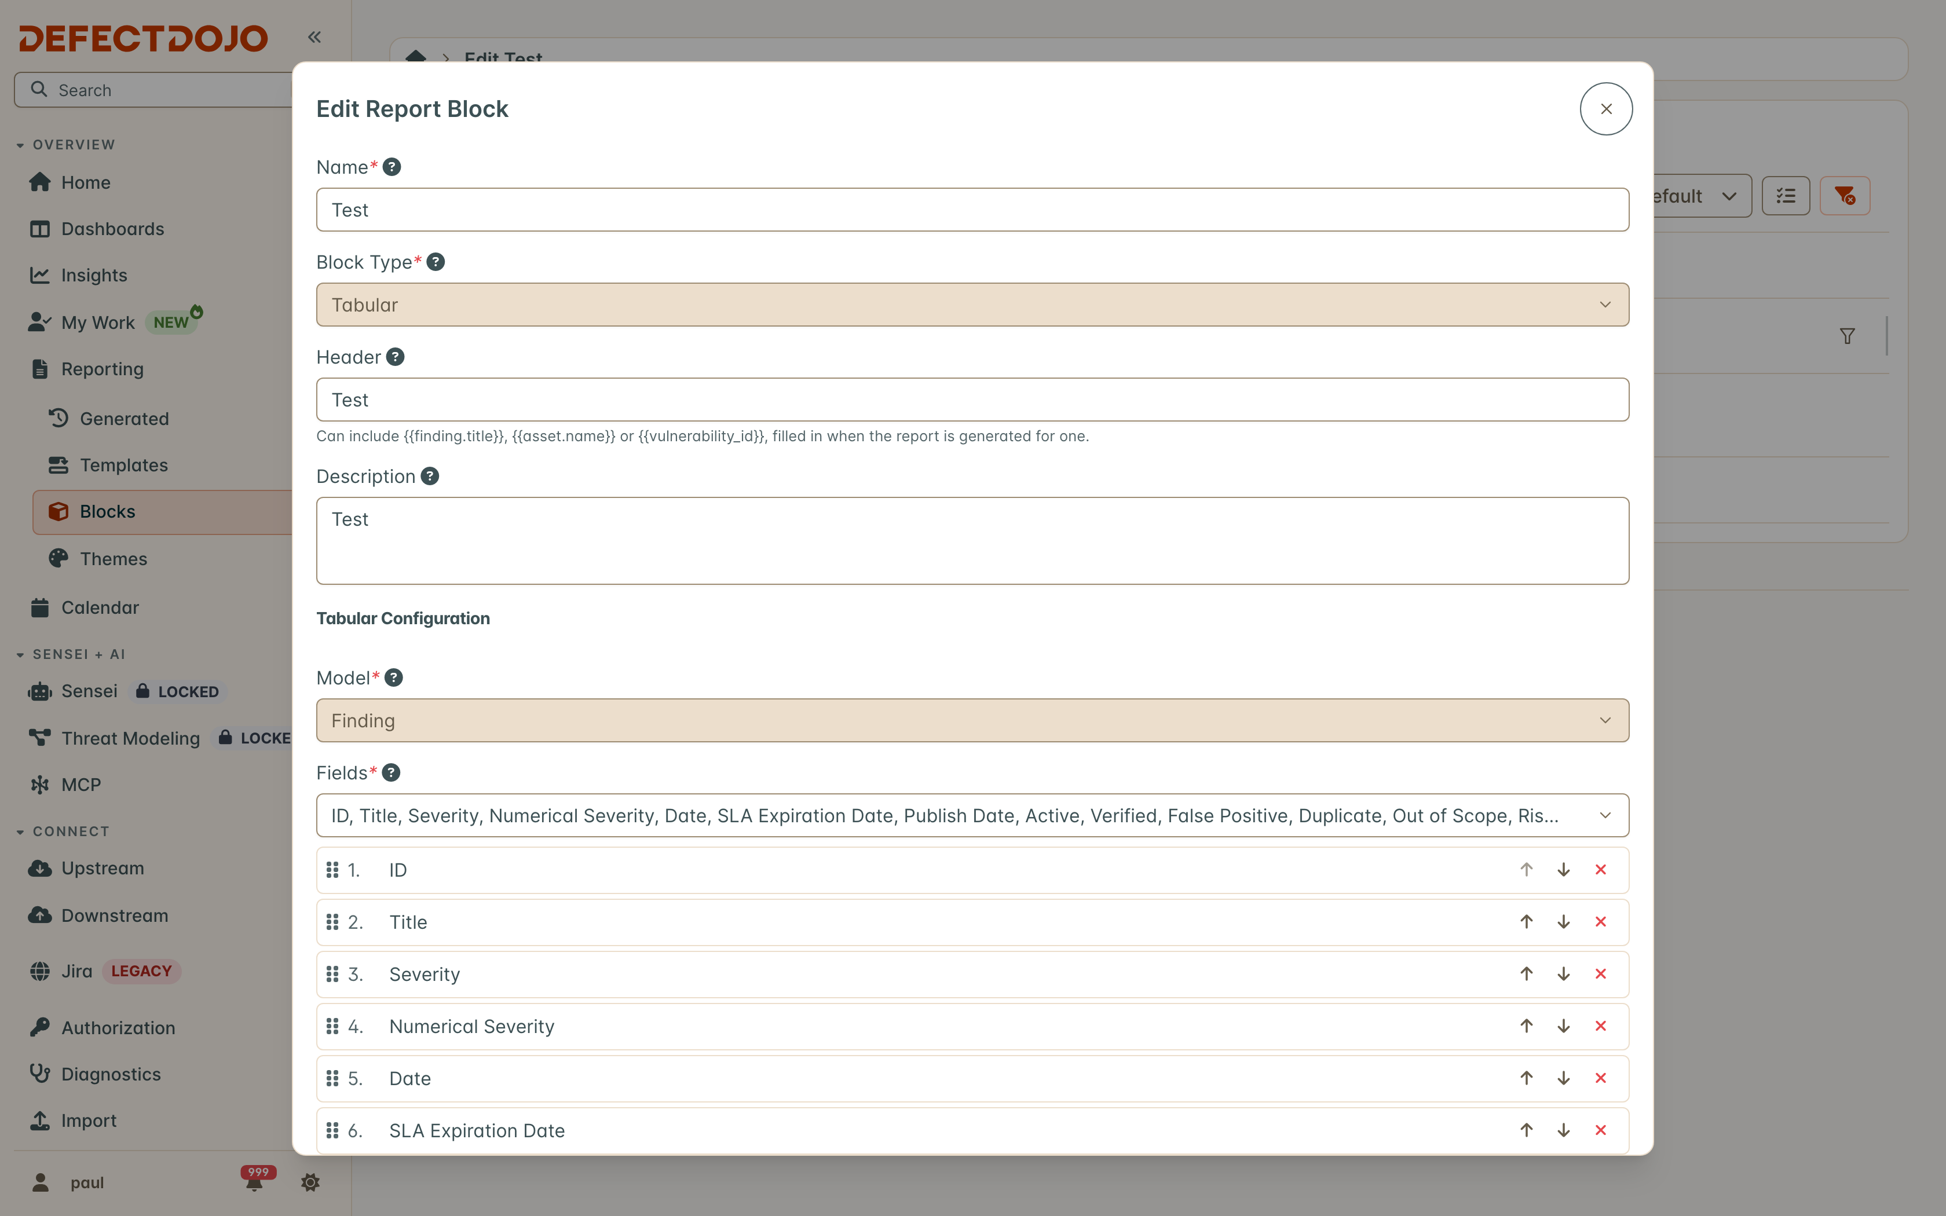This screenshot has width=1946, height=1216.
Task: Click the Block Type help icon
Action: coord(436,262)
